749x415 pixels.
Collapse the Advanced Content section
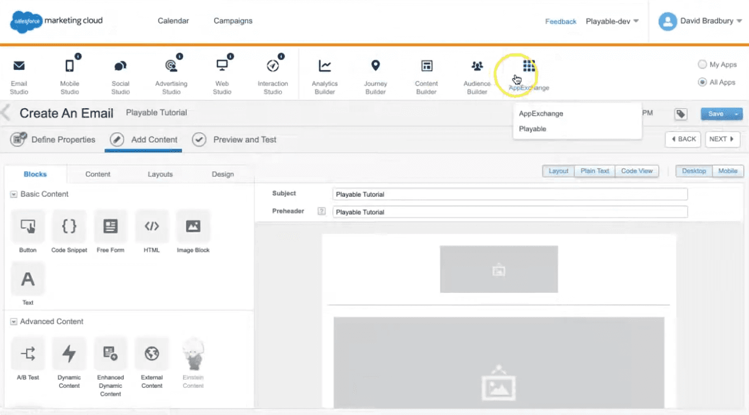pos(14,321)
